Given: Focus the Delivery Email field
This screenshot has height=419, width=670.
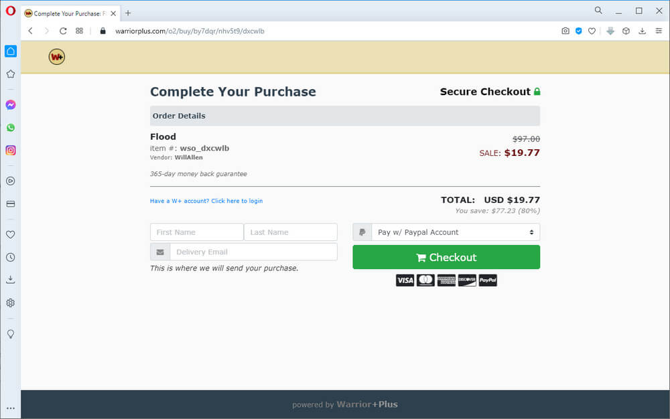Looking at the screenshot, I should pyautogui.click(x=254, y=252).
